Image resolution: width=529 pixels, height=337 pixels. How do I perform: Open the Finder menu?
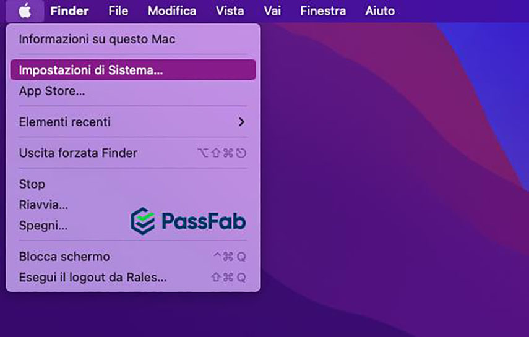(x=69, y=11)
